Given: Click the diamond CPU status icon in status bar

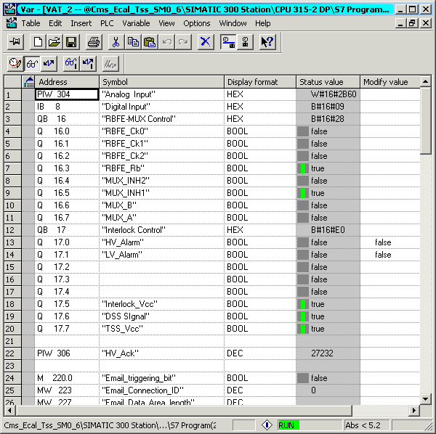Looking at the screenshot, I should point(267,425).
